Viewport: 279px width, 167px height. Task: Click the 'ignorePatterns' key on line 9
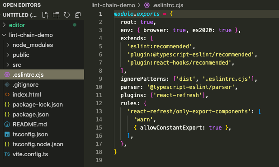point(143,79)
